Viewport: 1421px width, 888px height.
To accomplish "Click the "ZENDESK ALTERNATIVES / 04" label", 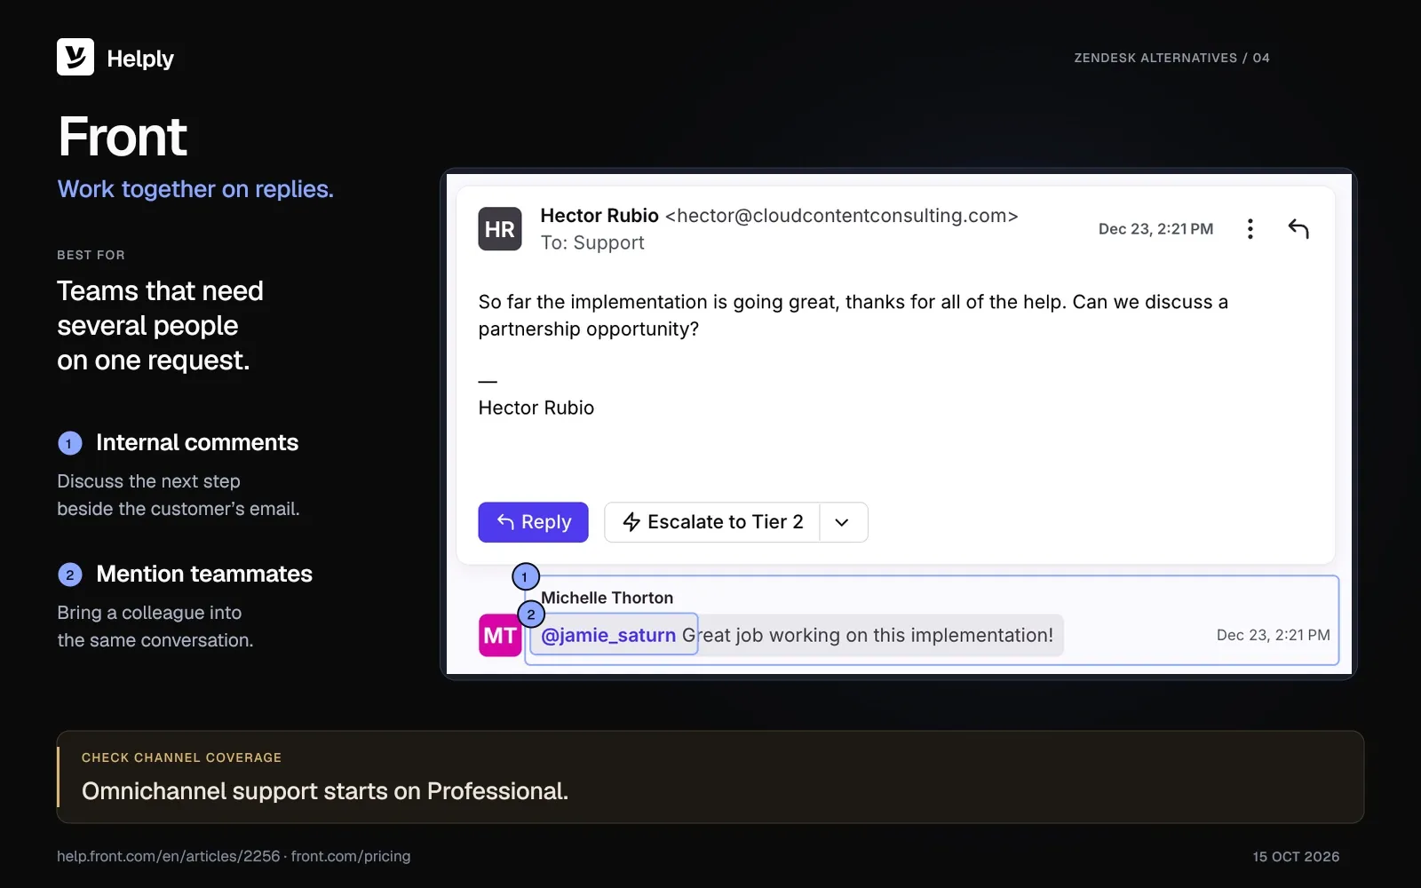I will point(1171,58).
